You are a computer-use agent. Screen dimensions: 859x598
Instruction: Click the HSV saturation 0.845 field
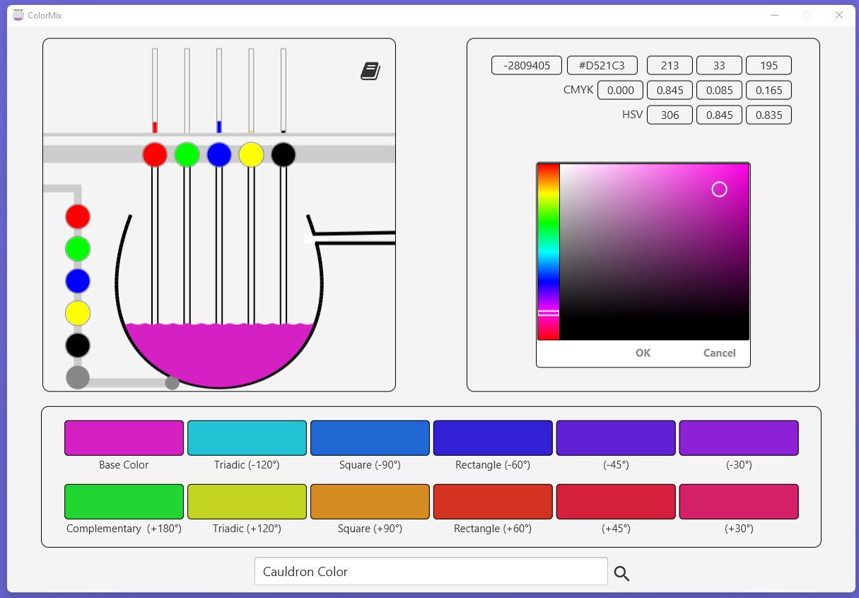tap(719, 115)
